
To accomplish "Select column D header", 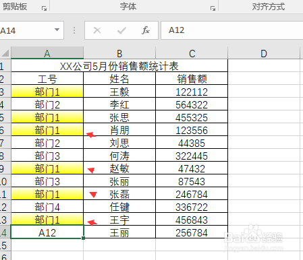I will click(x=264, y=53).
